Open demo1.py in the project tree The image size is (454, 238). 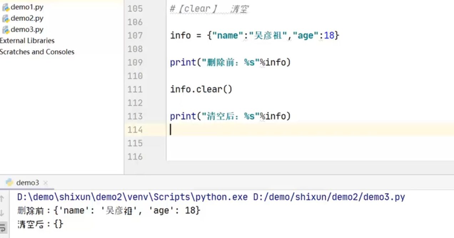pos(27,7)
